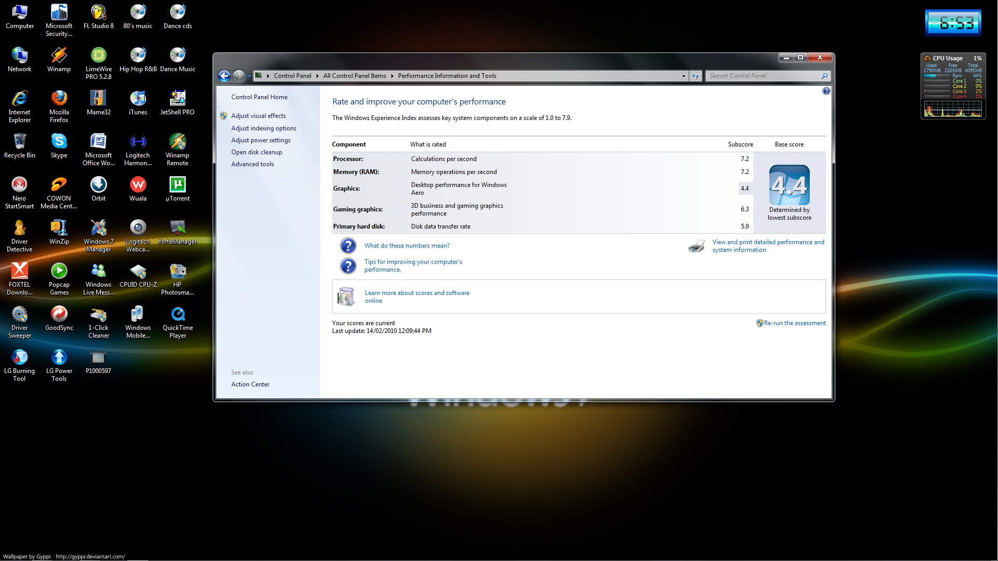Click Open disk cleanup link
The height and width of the screenshot is (561, 998).
tap(257, 152)
